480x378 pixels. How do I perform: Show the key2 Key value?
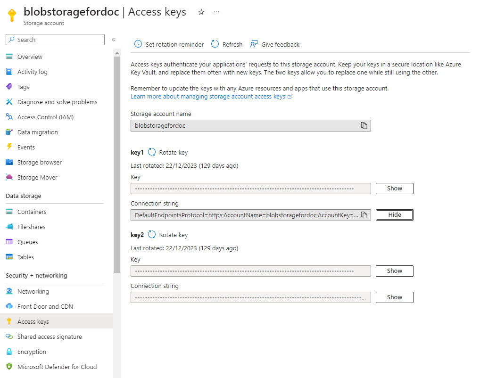[x=394, y=271]
